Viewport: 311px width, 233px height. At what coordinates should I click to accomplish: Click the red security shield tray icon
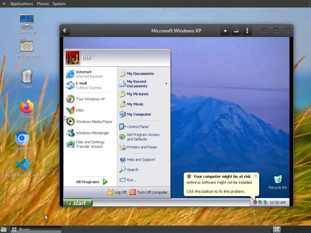pos(255,202)
